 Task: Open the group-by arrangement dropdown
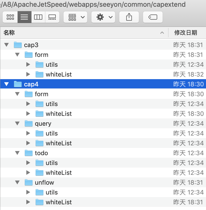tap(75, 17)
